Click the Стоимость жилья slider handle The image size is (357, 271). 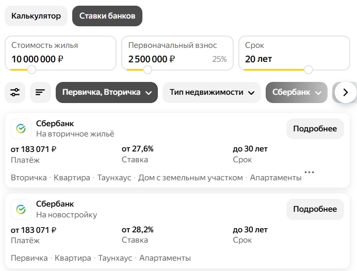coord(32,70)
